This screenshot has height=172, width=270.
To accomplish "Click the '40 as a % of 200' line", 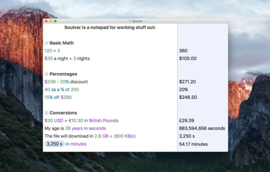I will pos(62,90).
